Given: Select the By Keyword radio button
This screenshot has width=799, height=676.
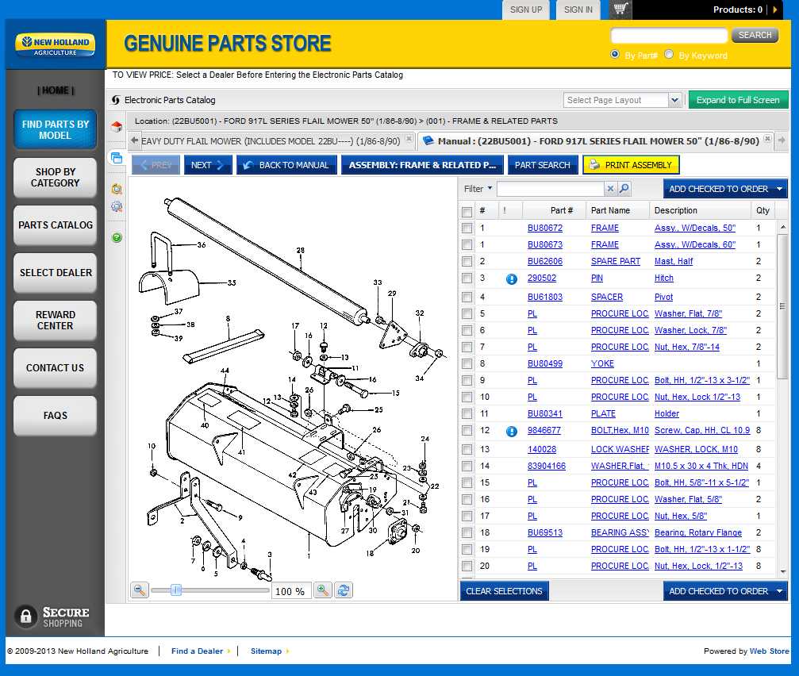Looking at the screenshot, I should 669,55.
